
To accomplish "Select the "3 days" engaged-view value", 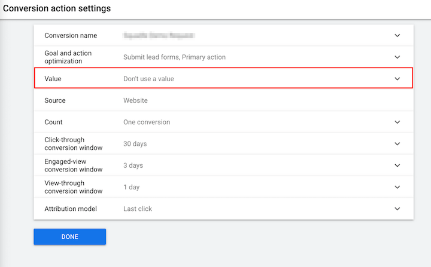I will coord(133,165).
